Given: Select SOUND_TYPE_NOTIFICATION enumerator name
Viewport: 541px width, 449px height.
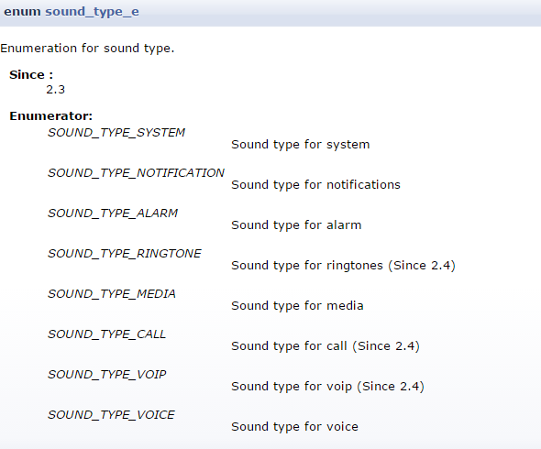Looking at the screenshot, I should coord(136,173).
